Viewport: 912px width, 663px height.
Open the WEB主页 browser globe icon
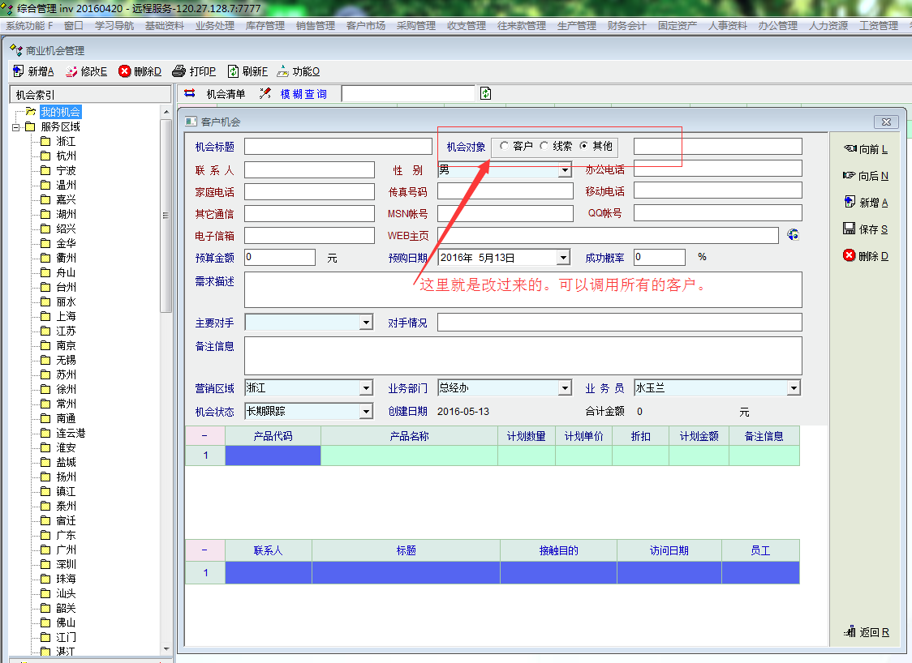point(793,235)
